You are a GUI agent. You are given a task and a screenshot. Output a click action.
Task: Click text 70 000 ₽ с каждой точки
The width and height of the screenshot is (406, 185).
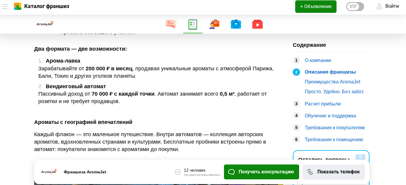123,94
